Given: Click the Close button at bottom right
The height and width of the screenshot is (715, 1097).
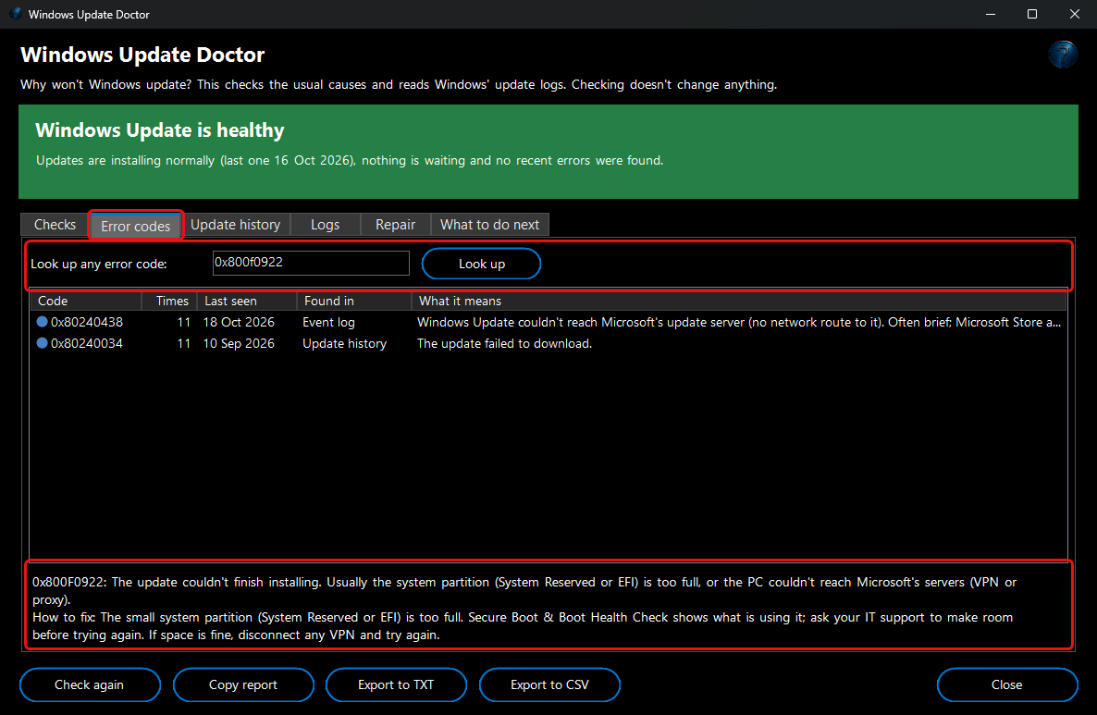Looking at the screenshot, I should pyautogui.click(x=1006, y=684).
